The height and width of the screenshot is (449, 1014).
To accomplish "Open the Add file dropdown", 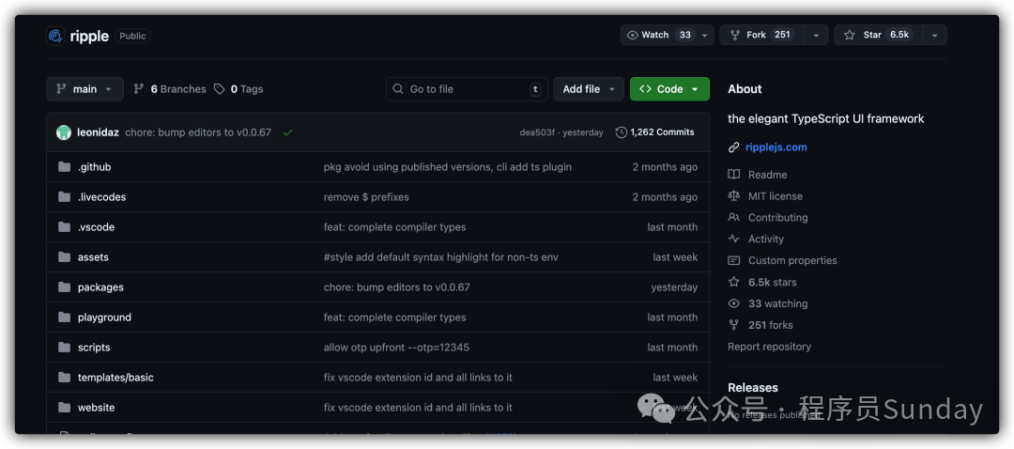I will (588, 89).
